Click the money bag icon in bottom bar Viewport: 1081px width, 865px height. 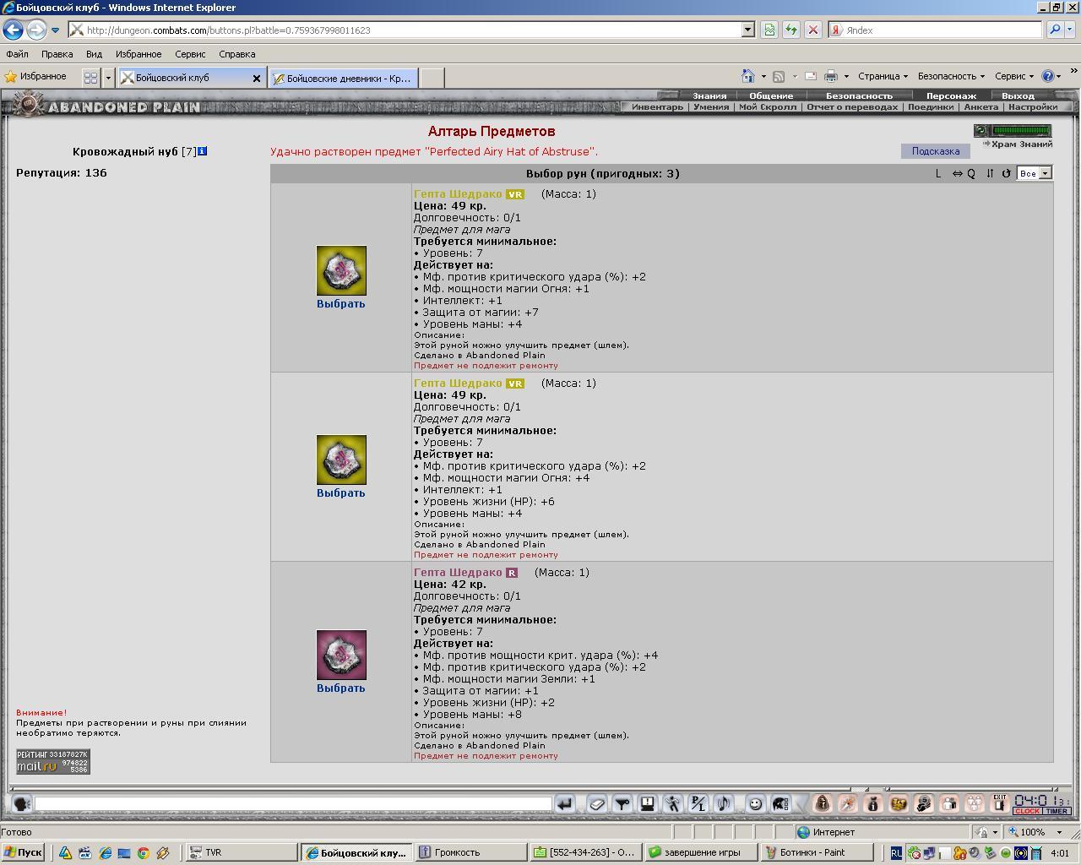click(x=873, y=803)
